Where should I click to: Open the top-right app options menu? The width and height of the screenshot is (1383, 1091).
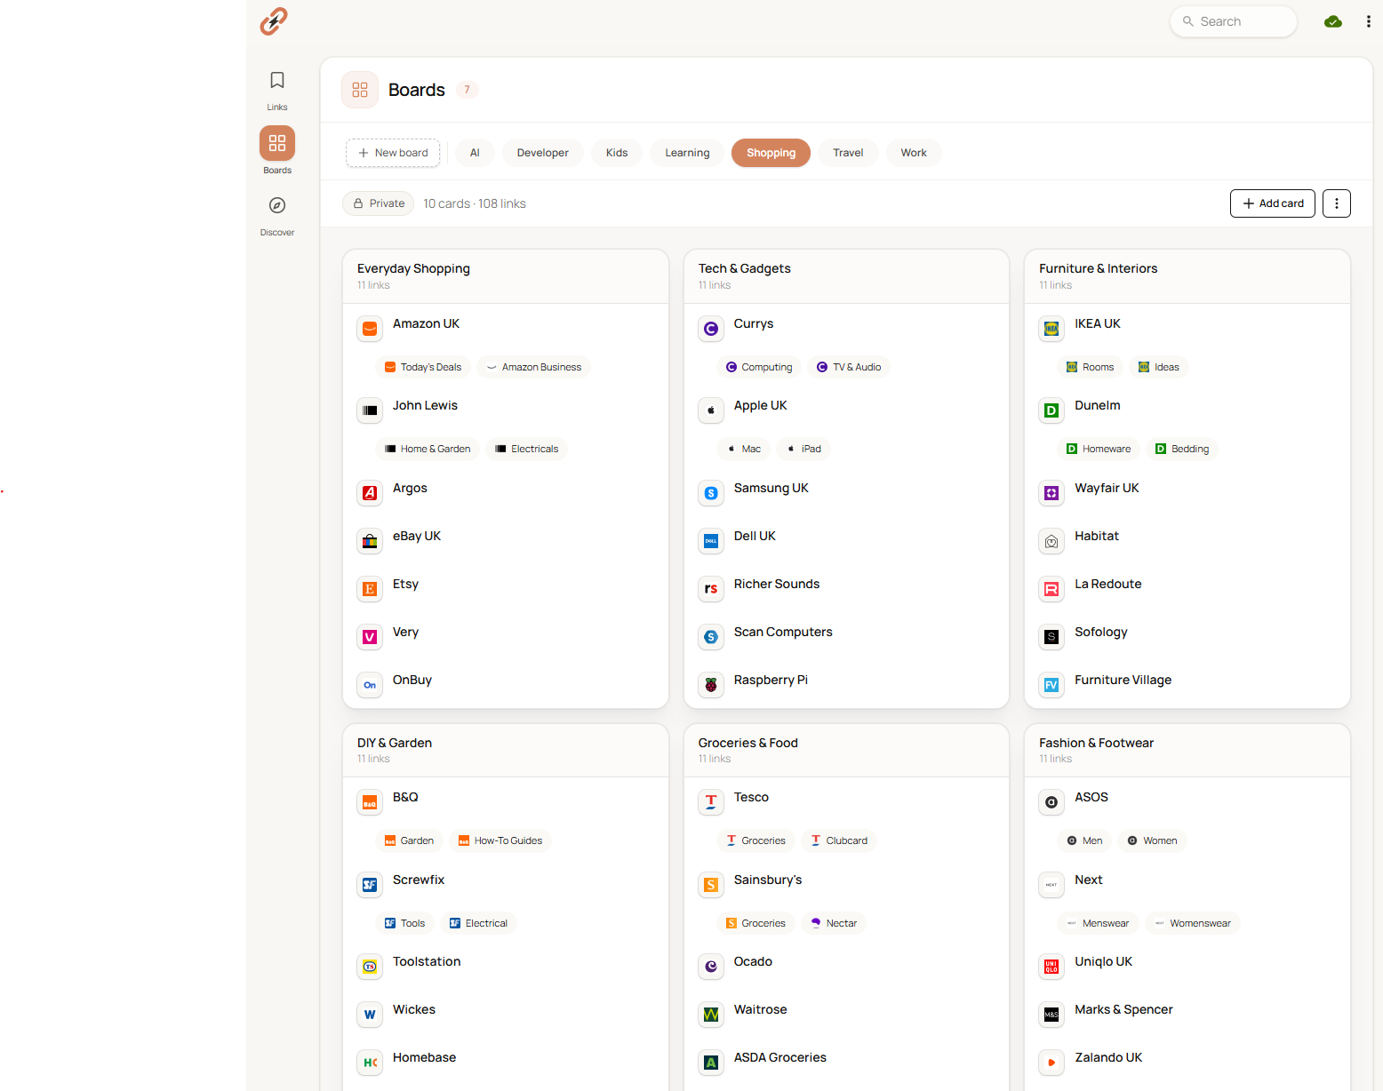point(1368,21)
